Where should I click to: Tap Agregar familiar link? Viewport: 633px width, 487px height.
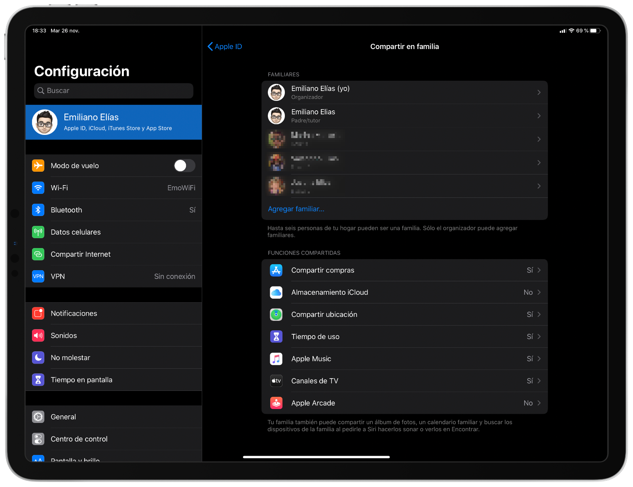(296, 209)
